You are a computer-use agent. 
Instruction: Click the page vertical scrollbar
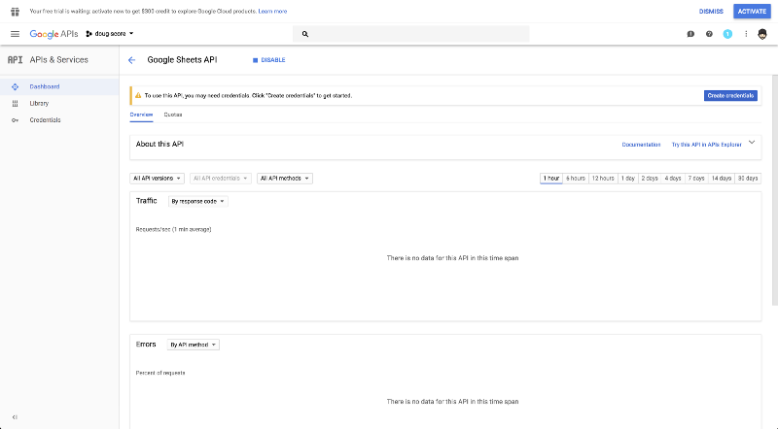pos(775,191)
